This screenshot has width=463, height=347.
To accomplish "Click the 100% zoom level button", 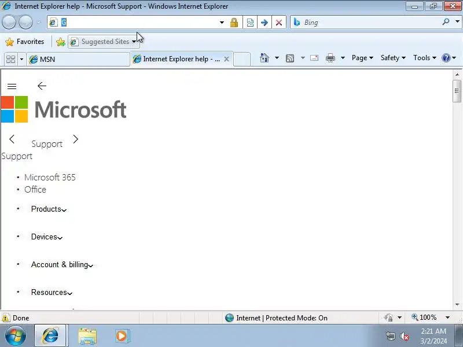I will [x=424, y=318].
